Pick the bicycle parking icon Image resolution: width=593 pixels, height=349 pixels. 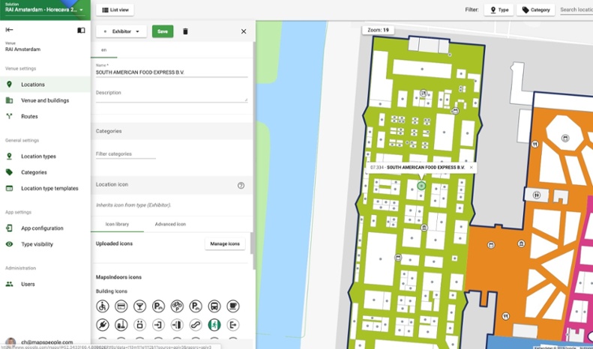pyautogui.click(x=177, y=306)
